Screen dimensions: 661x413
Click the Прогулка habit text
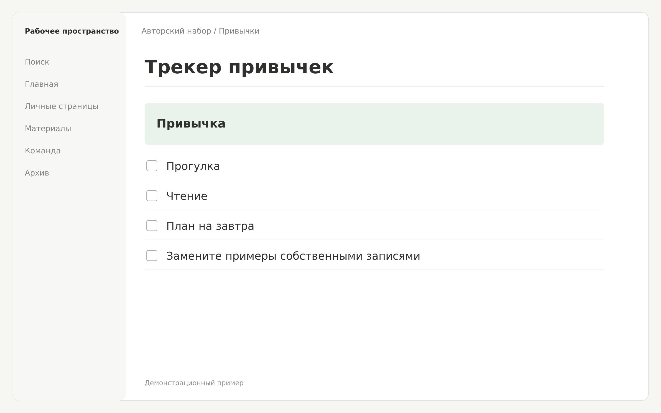coord(193,166)
